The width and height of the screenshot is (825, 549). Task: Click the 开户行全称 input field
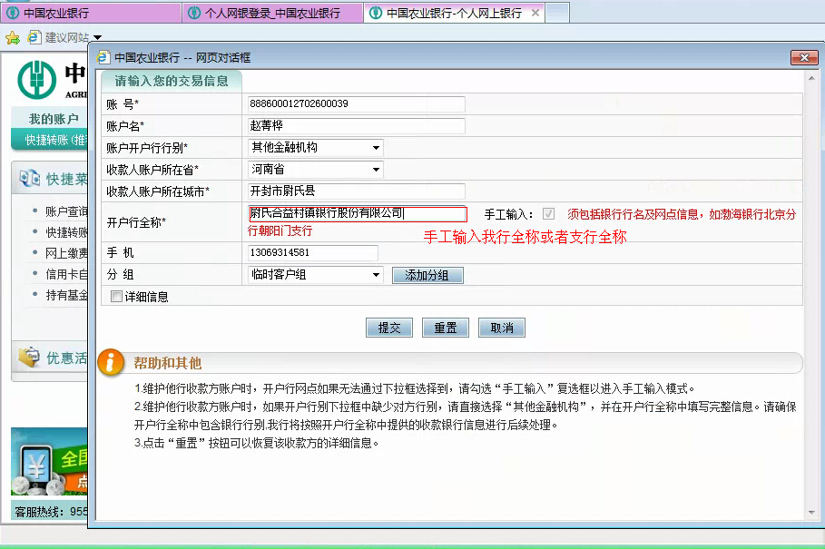point(358,213)
